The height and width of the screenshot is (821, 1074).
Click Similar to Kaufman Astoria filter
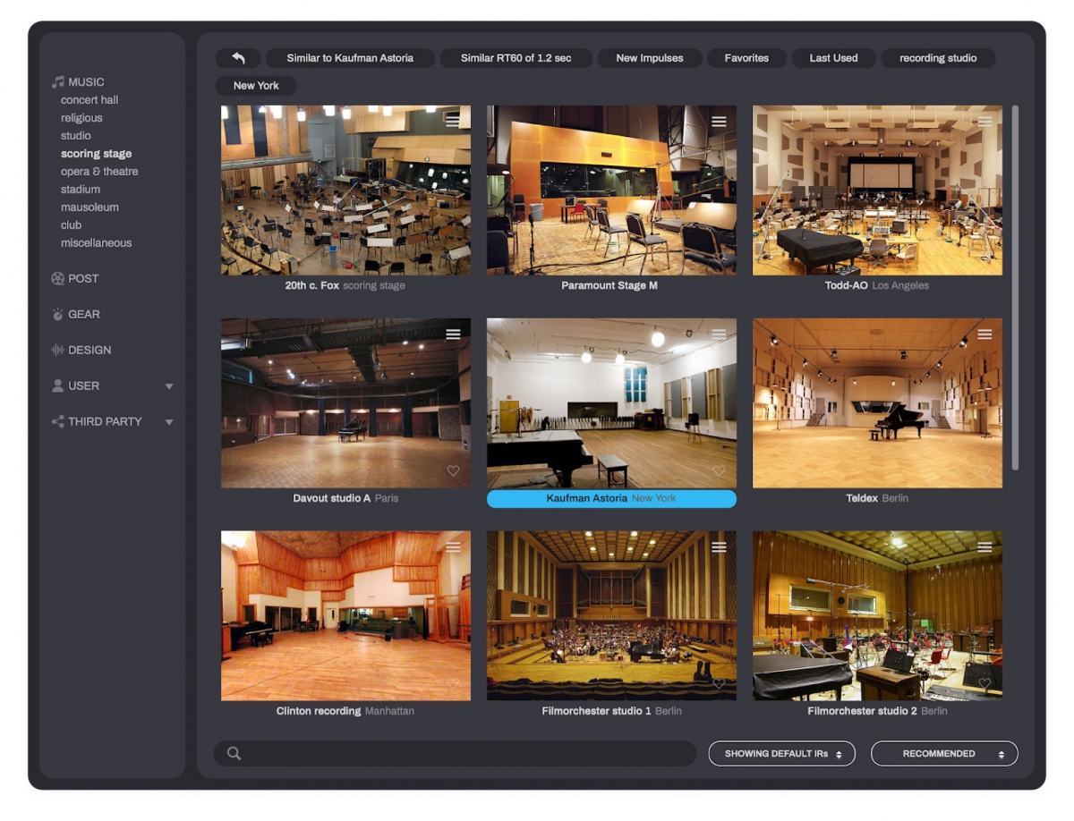350,58
